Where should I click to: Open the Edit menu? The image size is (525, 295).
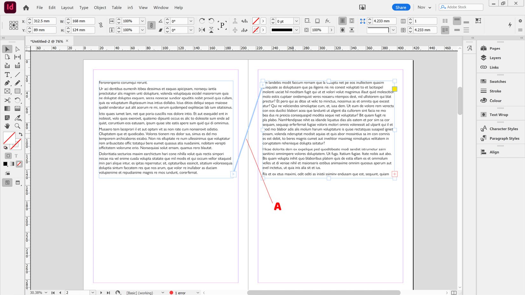point(52,8)
